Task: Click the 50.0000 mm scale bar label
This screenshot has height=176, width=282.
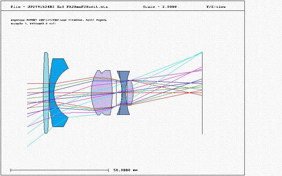Action: point(126,170)
